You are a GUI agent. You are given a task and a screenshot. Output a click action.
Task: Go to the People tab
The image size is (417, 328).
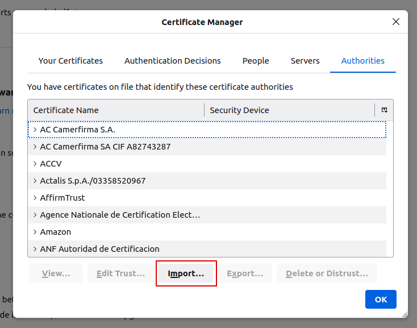point(256,61)
